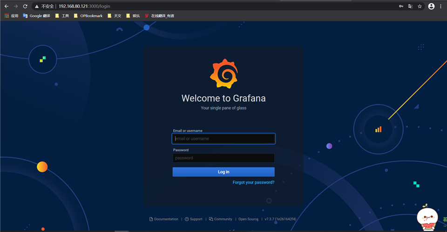This screenshot has width=447, height=232.
Task: Reload the page with refresh icon
Action: pos(25,6)
